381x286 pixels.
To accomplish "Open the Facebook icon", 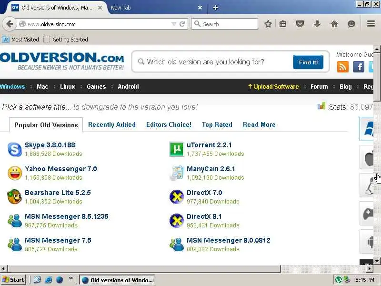I will 359,67.
